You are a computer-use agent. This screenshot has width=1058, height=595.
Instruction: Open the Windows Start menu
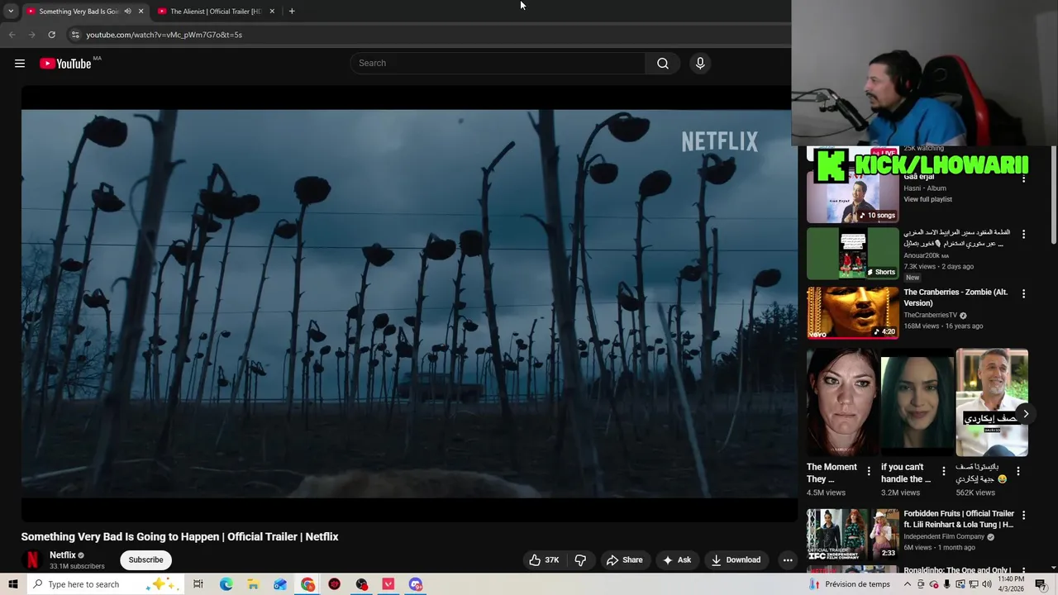click(12, 584)
